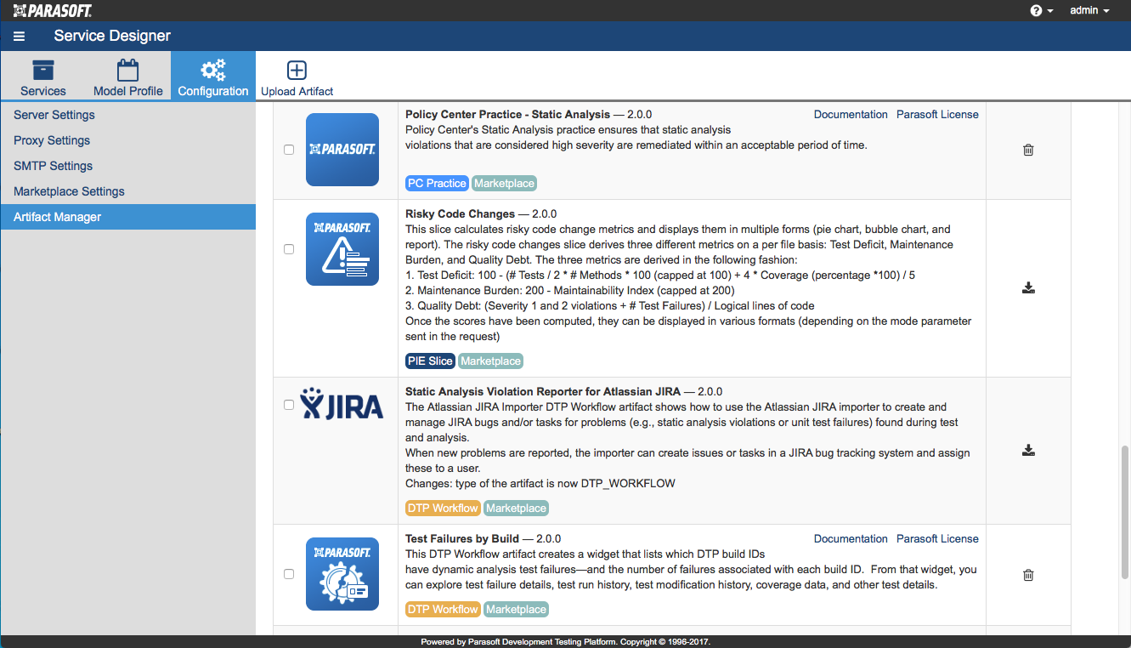Screen dimensions: 1131x648
Task: Click Static Analysis Violation Reporter for Atlassian JIRA title
Action: coord(543,391)
